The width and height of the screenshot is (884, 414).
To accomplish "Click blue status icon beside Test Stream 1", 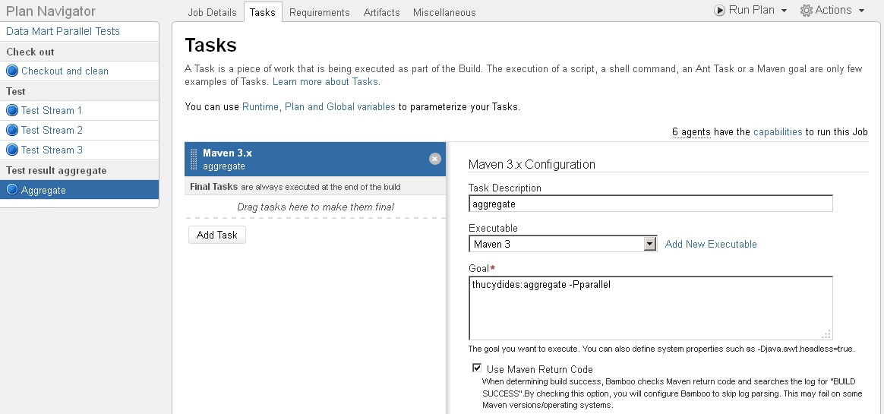I will pyautogui.click(x=12, y=111).
